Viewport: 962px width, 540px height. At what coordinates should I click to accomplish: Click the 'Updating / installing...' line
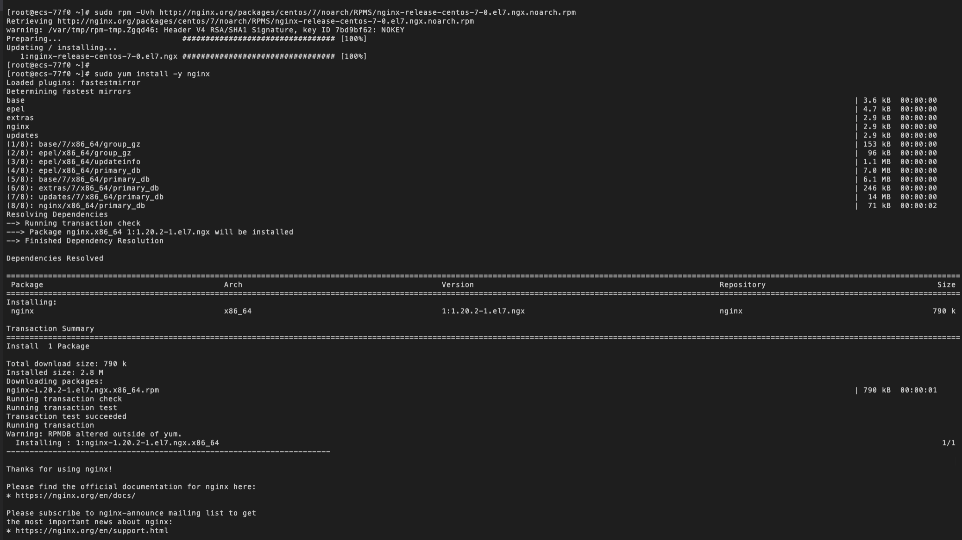click(x=62, y=48)
